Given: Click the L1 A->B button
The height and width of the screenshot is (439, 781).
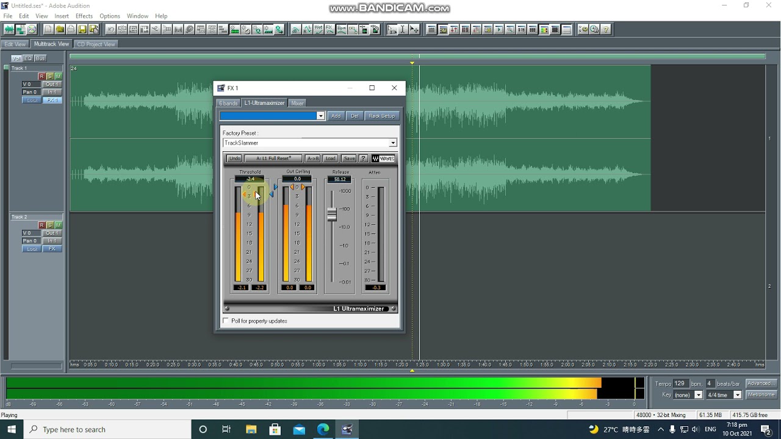Looking at the screenshot, I should [312, 159].
